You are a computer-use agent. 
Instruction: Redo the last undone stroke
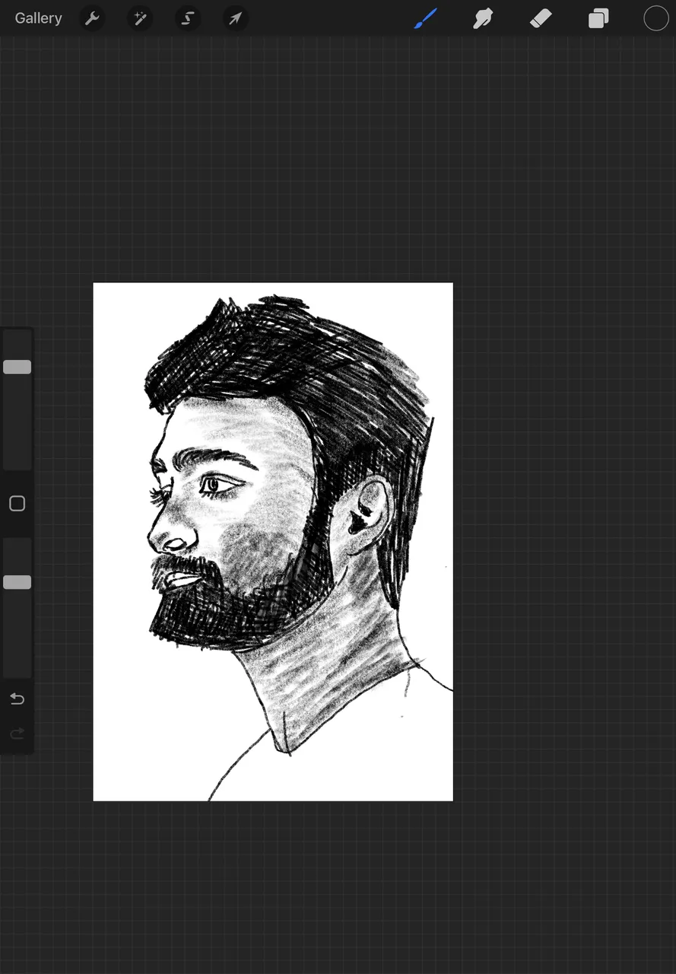coord(17,734)
